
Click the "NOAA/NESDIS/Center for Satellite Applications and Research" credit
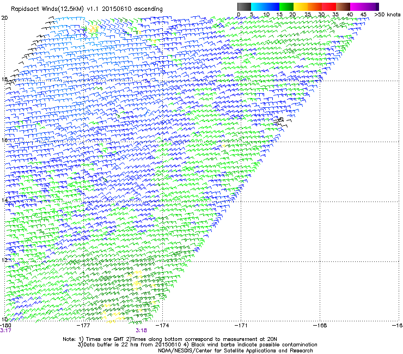[x=235, y=351]
